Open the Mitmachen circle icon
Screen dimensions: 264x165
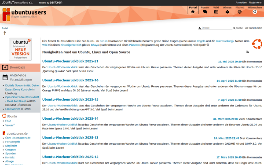pyautogui.click(x=255, y=12)
